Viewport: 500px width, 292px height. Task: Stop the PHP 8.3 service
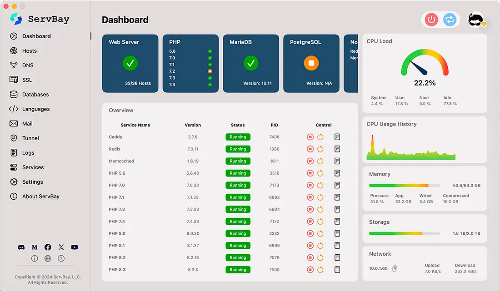coord(310,270)
